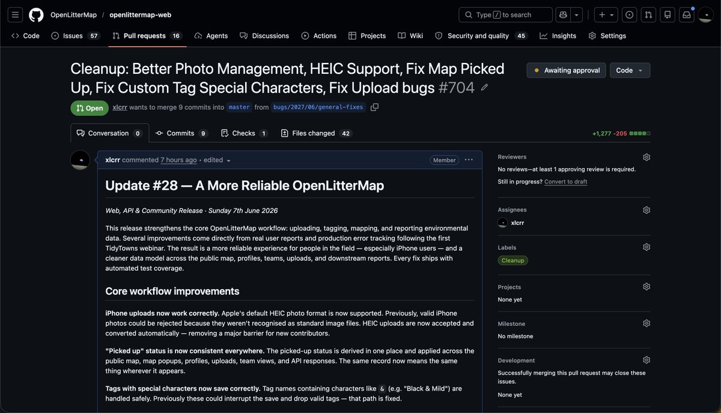The image size is (721, 413).
Task: Open the notifications inbox icon
Action: (x=686, y=14)
